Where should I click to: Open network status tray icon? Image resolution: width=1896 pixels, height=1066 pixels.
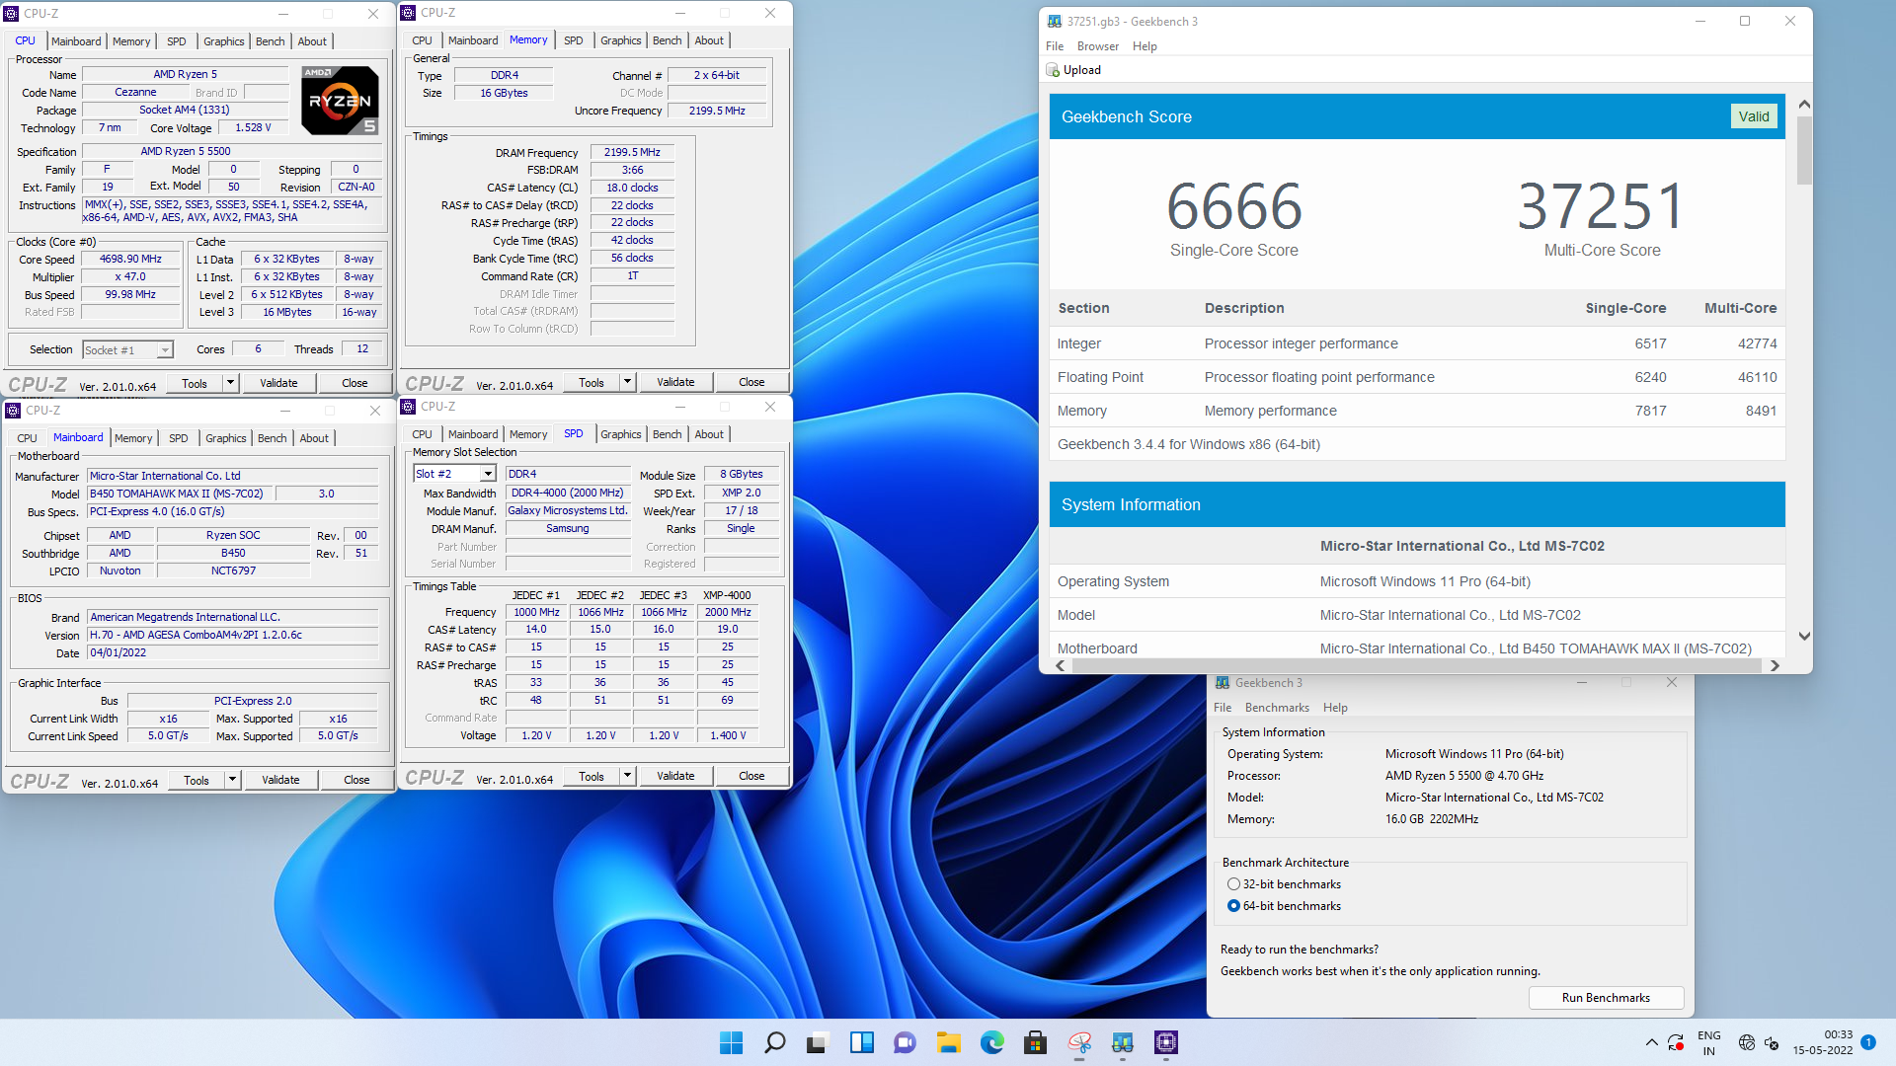coord(1747,1042)
